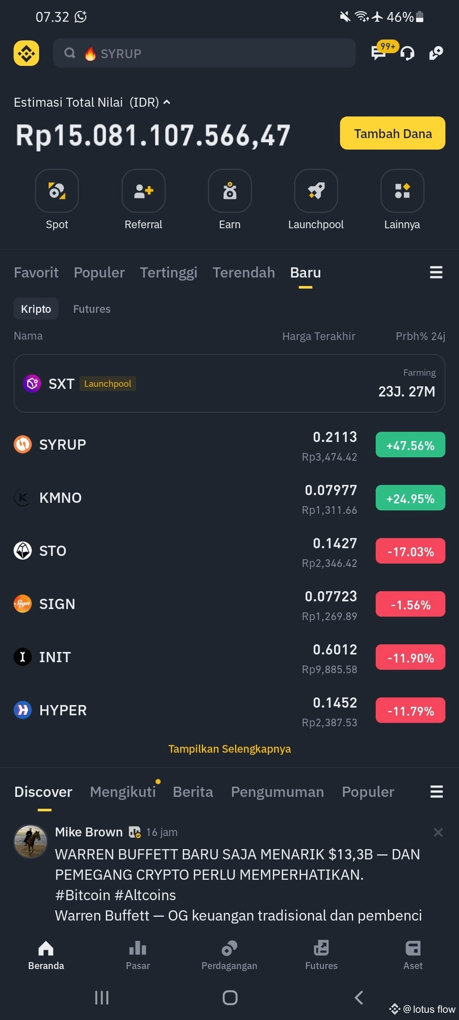Screen dimensions: 459x1020
Task: Switch the market list to Futures
Action: pos(92,309)
